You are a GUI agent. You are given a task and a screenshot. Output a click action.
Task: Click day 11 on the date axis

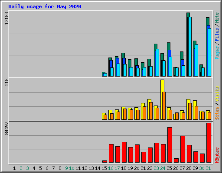tap(78, 168)
